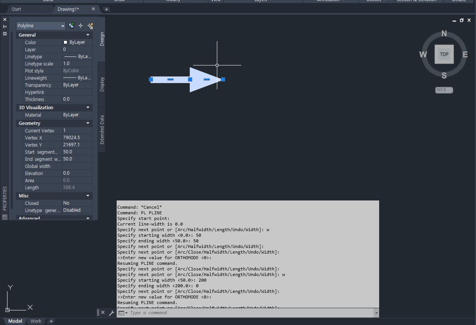Viewport: 476px width, 325px height.
Task: Open the Properties palette settings gear icon
Action: click(x=5, y=34)
